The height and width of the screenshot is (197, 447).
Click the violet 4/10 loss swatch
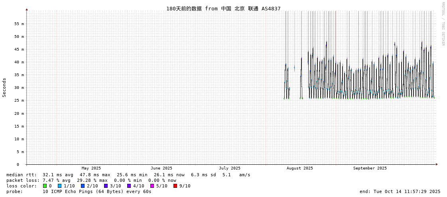(129, 186)
